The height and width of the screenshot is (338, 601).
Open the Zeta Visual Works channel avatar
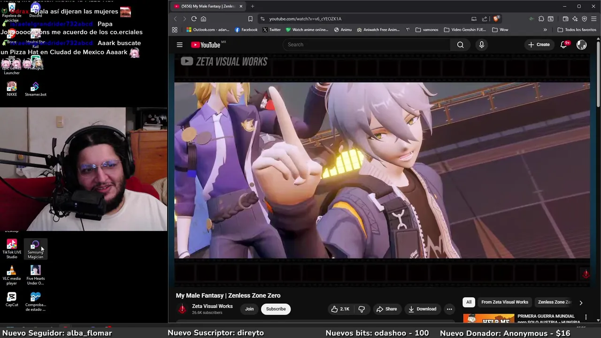click(182, 309)
